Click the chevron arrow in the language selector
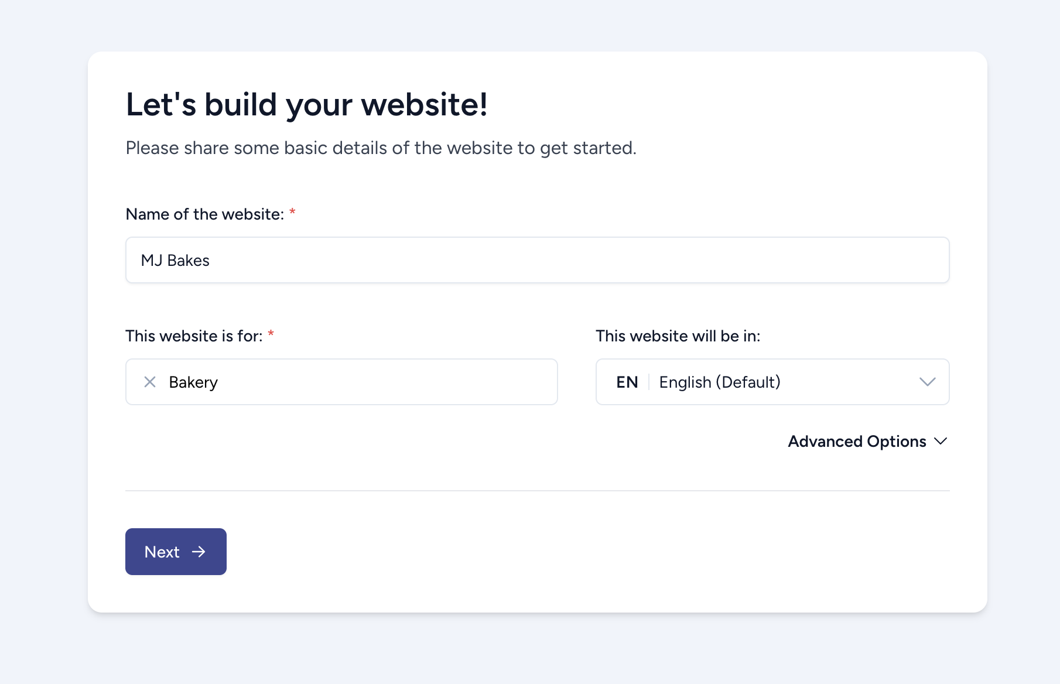 point(927,382)
